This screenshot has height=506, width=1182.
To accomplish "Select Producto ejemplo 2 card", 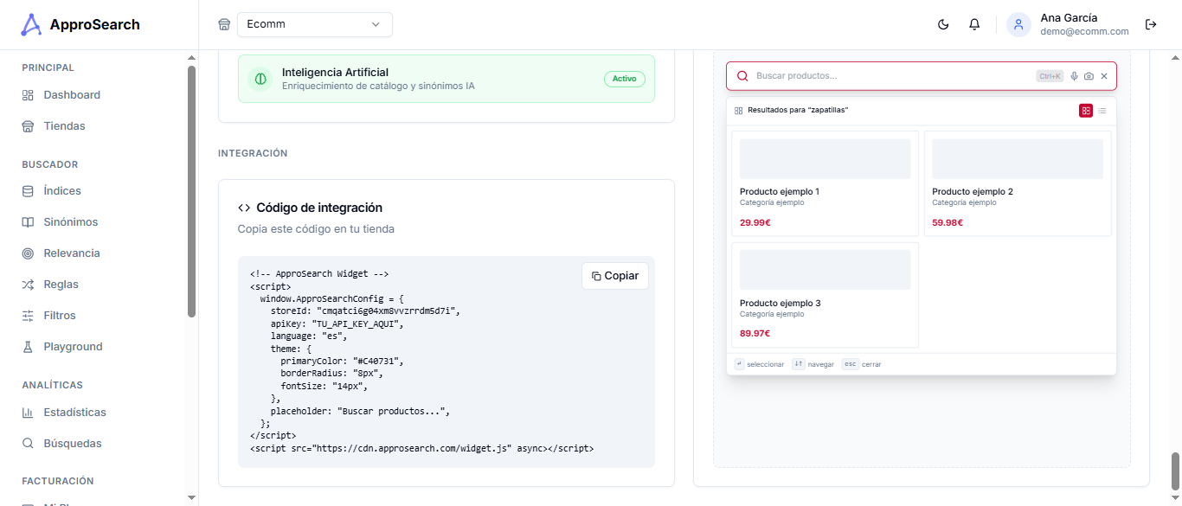I will tap(1018, 183).
